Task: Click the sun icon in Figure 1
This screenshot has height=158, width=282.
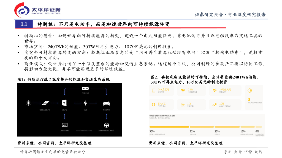Action: tap(28, 103)
